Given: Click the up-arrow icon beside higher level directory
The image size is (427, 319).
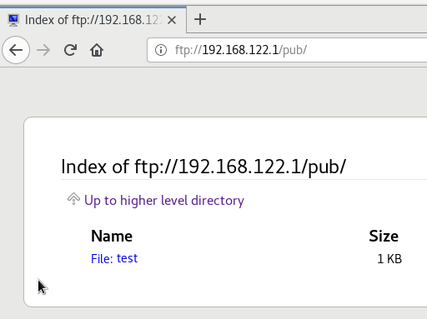Looking at the screenshot, I should click(73, 199).
